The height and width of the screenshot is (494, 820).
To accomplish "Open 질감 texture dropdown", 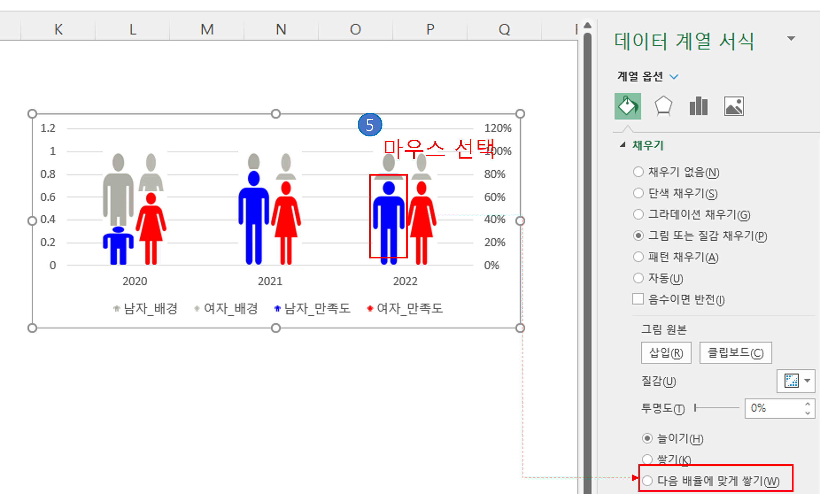I will tap(807, 380).
